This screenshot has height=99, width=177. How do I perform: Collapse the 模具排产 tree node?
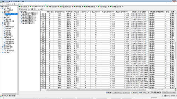click(x=1, y=17)
